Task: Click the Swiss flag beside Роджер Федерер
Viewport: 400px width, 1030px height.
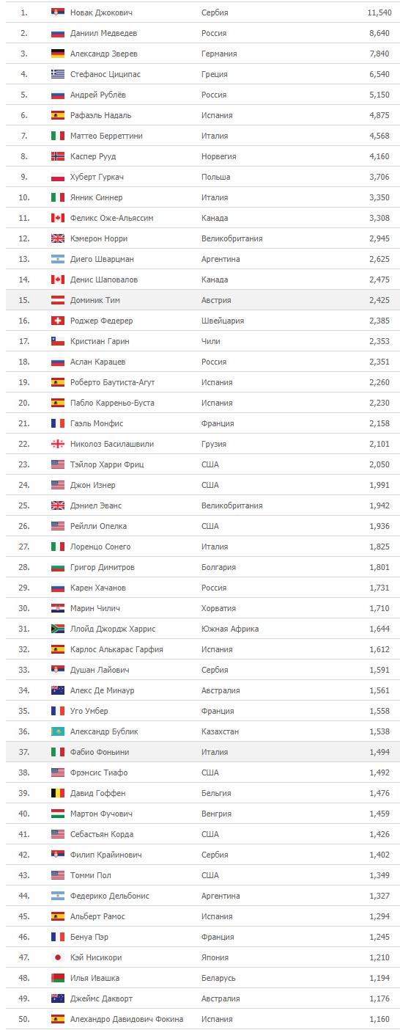Action: 58,321
